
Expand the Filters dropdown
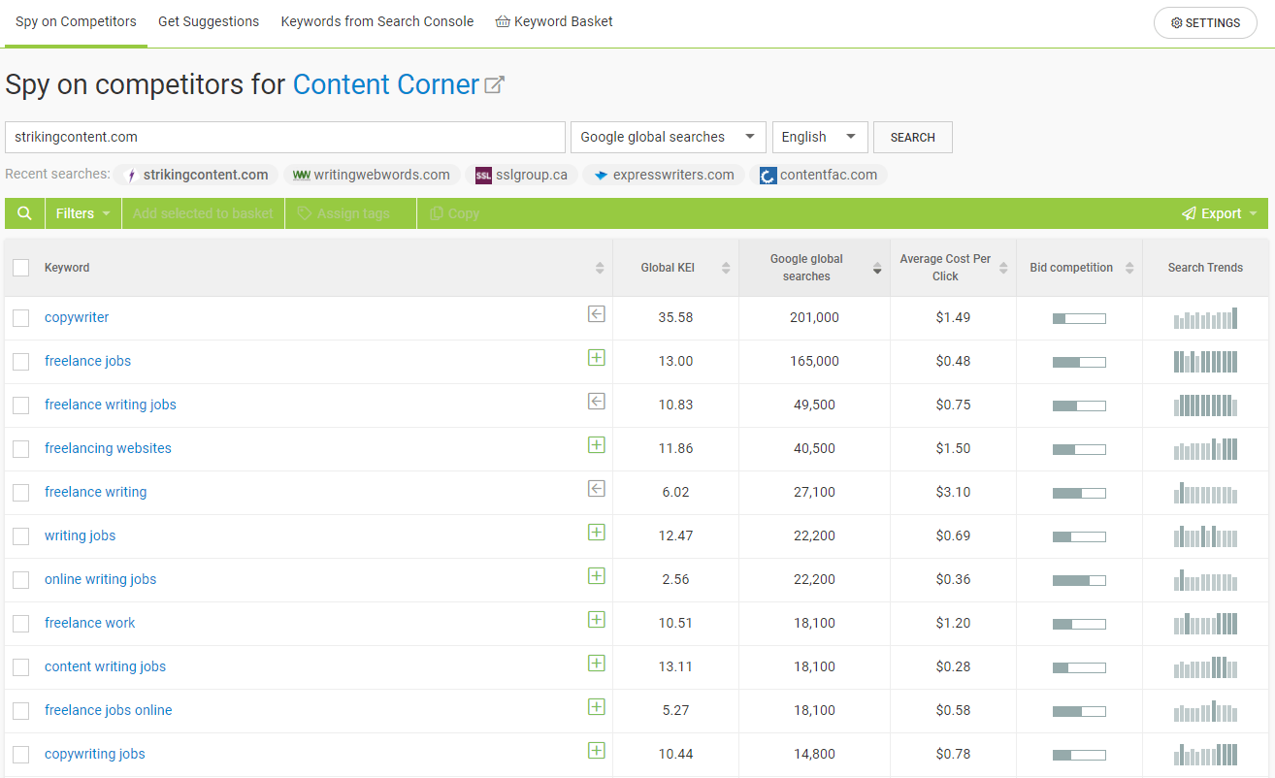coord(82,212)
